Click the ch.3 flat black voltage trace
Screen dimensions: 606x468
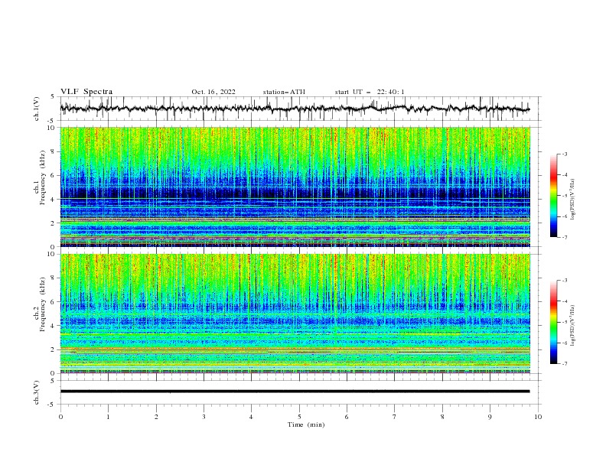tap(295, 392)
